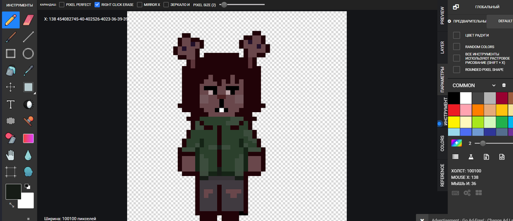Select the Smudge blob tool
This screenshot has height=221, width=513.
click(x=28, y=171)
